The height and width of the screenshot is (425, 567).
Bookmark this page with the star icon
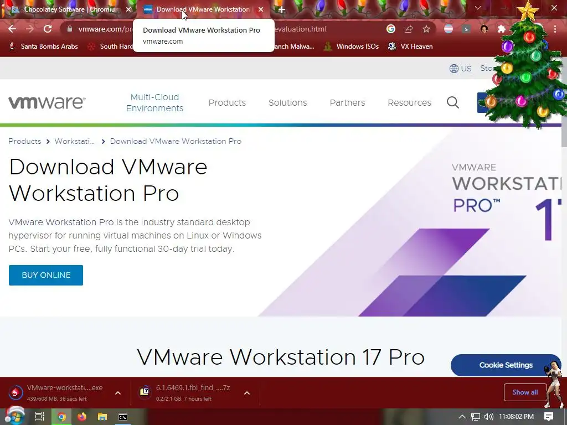(426, 29)
